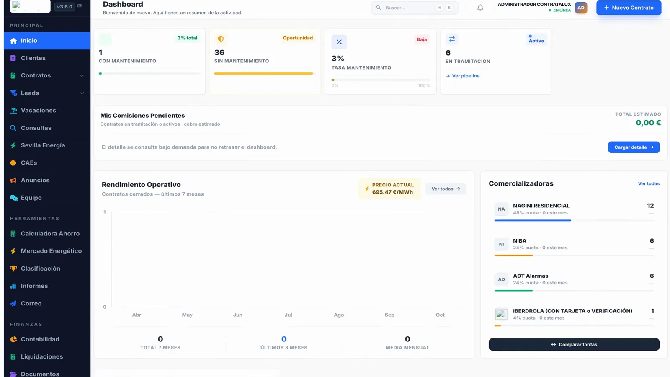Click the v3.6.0 version label

(x=64, y=7)
